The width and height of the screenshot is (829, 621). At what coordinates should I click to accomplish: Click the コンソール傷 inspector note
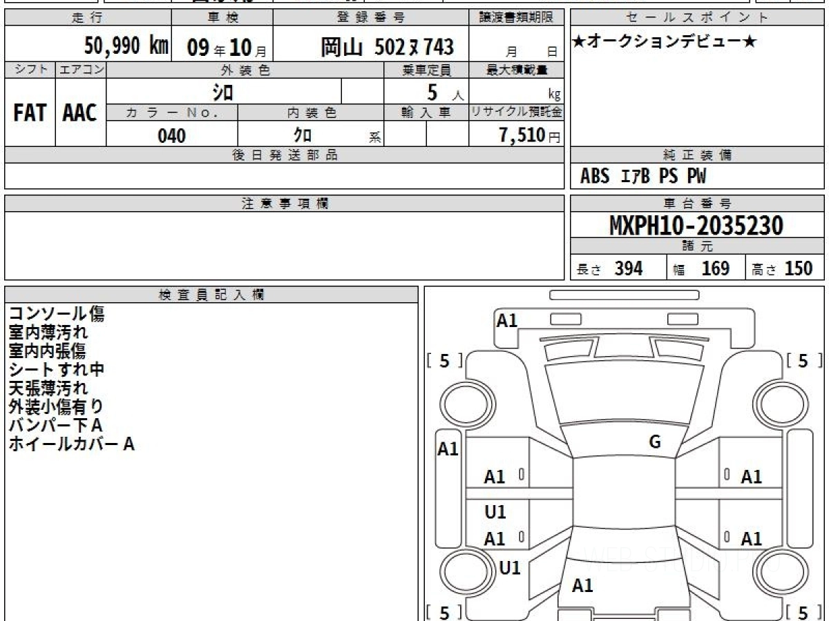57,314
